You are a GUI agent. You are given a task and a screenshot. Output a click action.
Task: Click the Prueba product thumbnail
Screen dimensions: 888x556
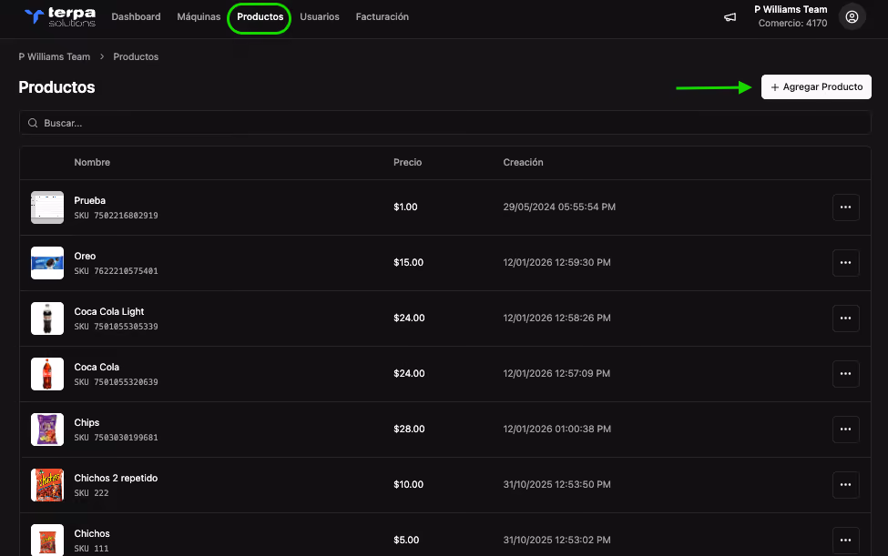tap(47, 207)
